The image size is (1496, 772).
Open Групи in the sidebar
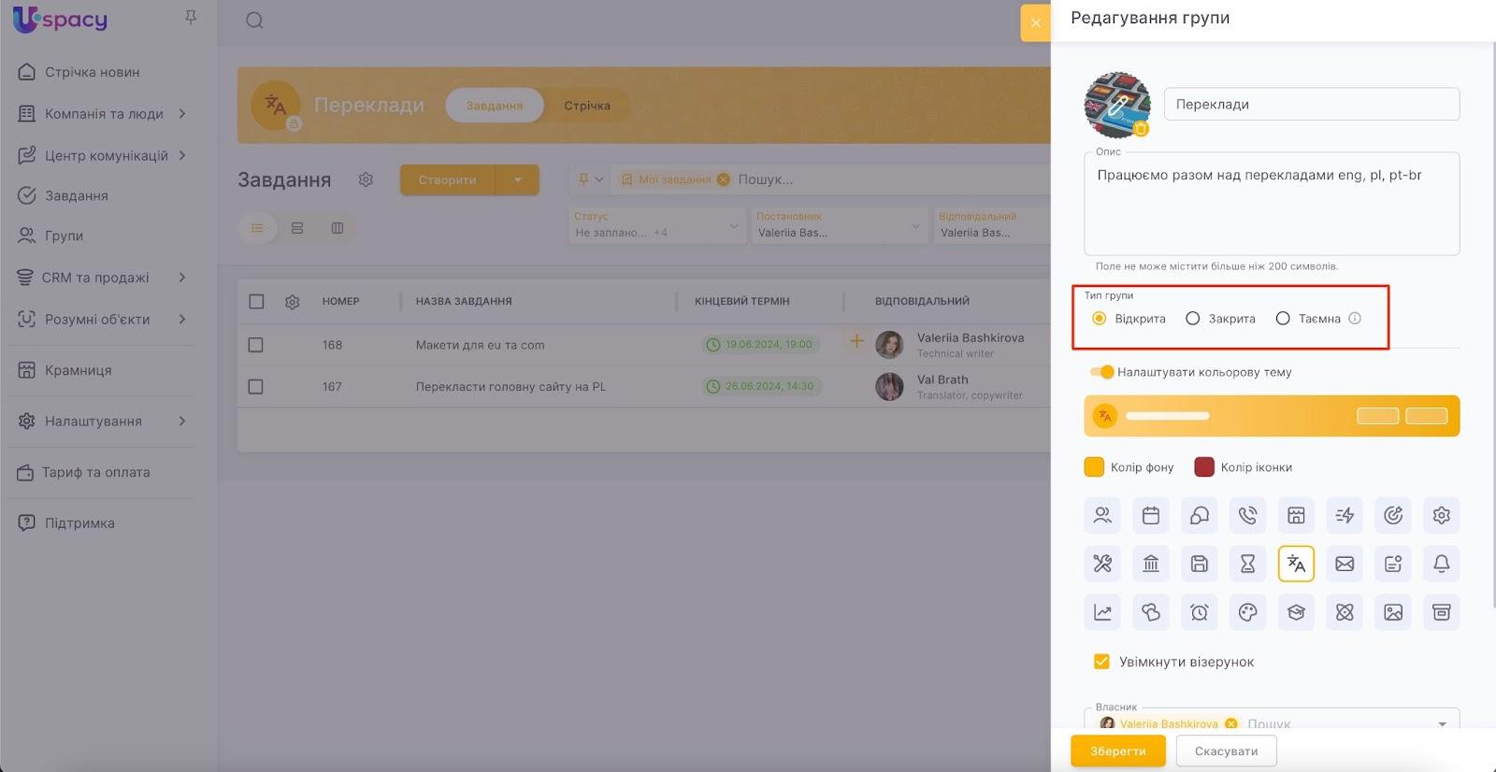click(x=64, y=236)
